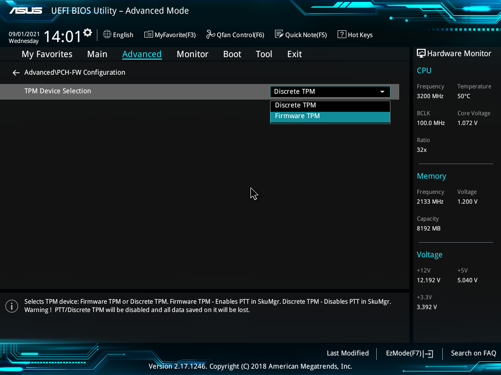This screenshot has height=375, width=501.
Task: Click the English language button
Action: [x=118, y=35]
